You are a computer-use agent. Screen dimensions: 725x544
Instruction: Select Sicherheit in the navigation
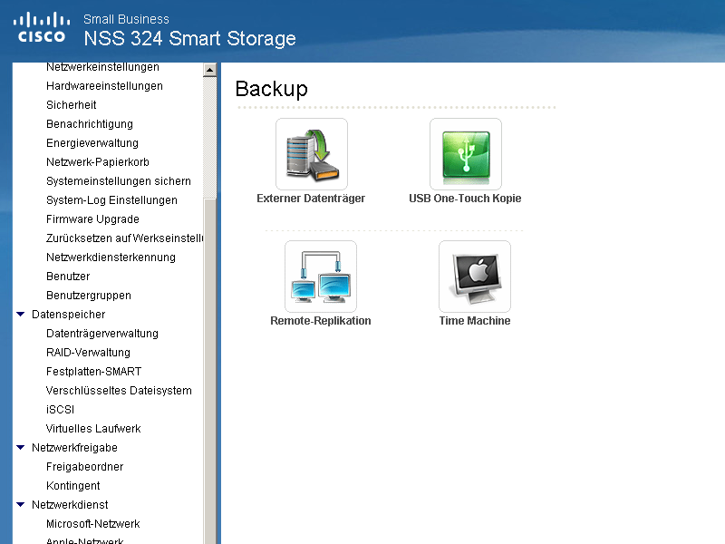(x=72, y=105)
